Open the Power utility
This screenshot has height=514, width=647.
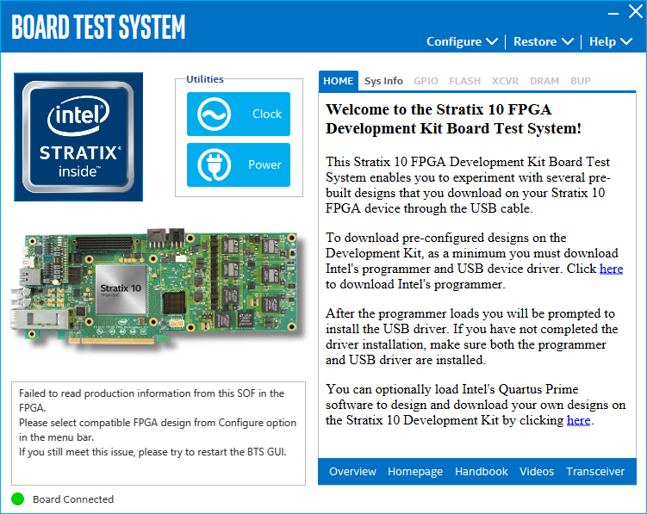coord(239,164)
